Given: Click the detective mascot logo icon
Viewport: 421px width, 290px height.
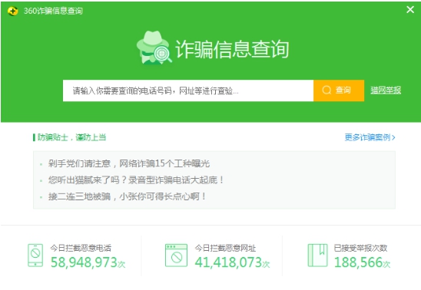Looking at the screenshot, I should click(154, 48).
